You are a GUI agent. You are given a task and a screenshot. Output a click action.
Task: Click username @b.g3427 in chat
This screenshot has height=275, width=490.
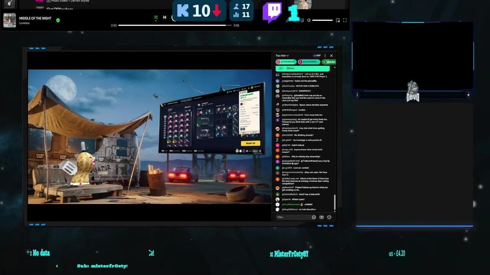click(287, 140)
